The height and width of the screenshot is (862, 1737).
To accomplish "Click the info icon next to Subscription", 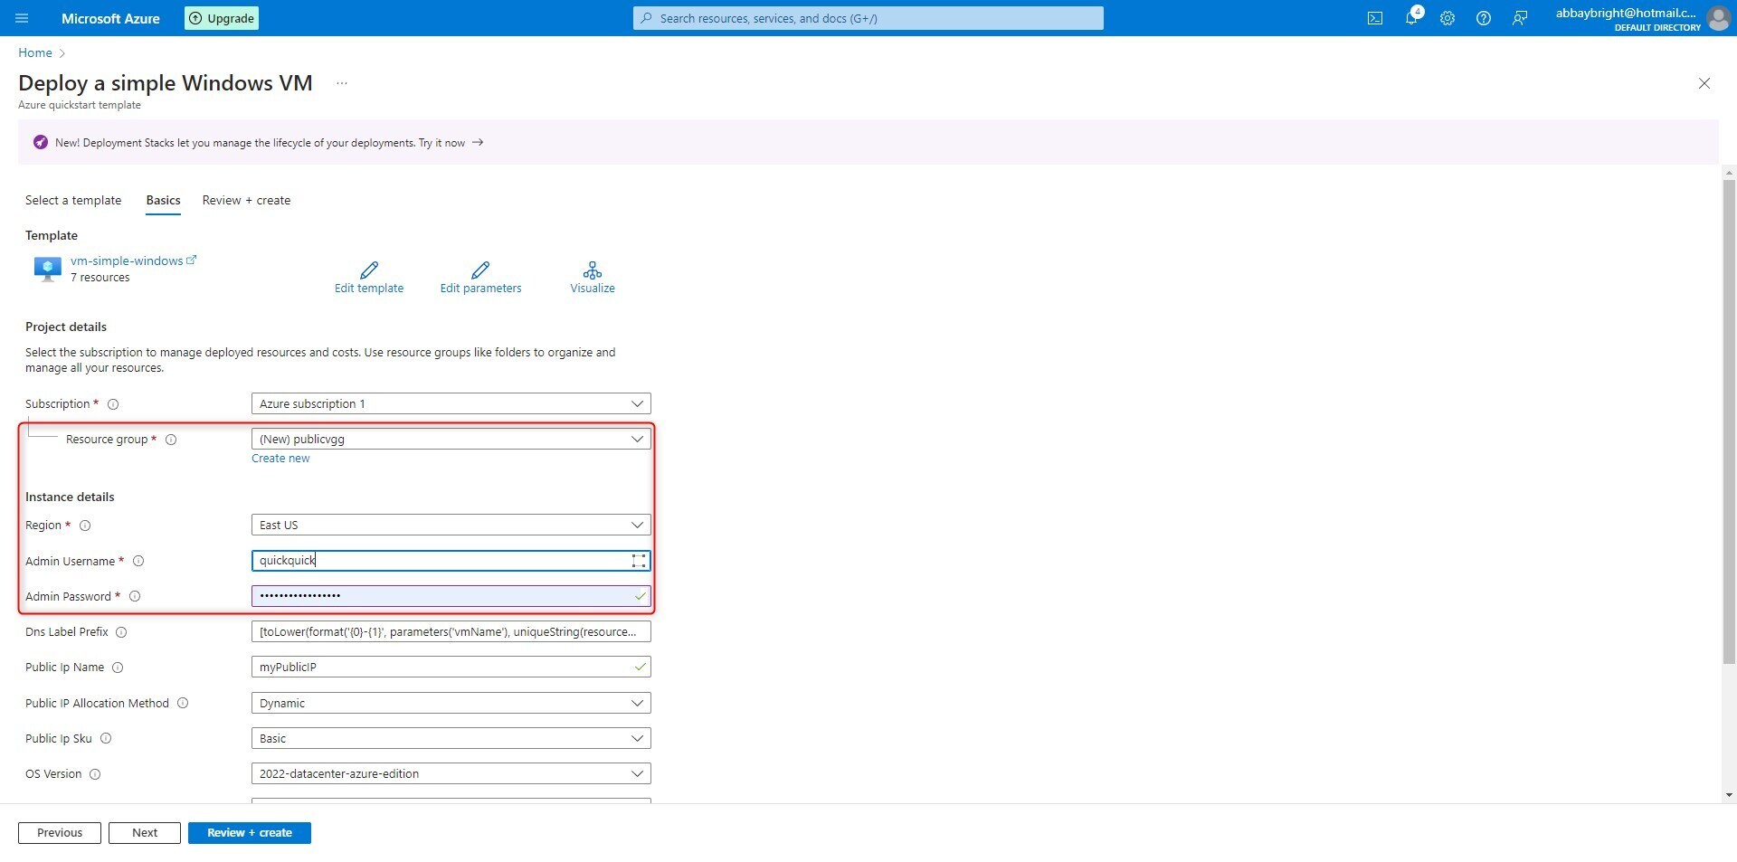I will click(x=113, y=404).
